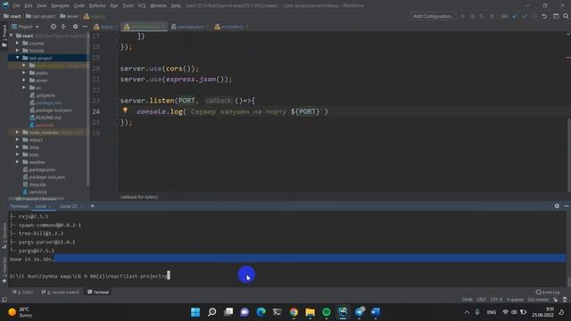Click the lock icon in status bar
Viewport: 571px width, 321px height.
555,300
